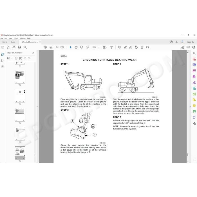Click the thumbnails panel rotate counterclockwise icon
Screen dimensions: 197x197
click(x=25, y=58)
